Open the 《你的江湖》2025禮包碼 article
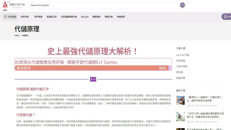This screenshot has height=130, width=231. 205,115
